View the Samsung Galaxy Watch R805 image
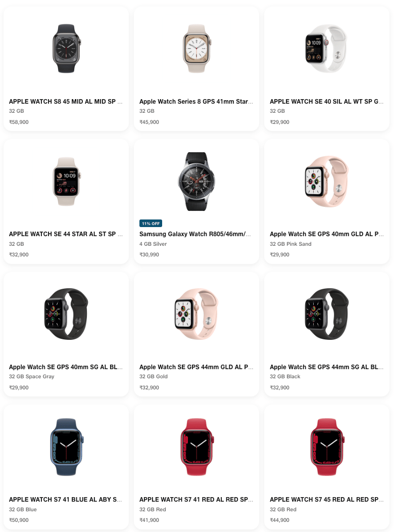The height and width of the screenshot is (532, 394). (196, 181)
